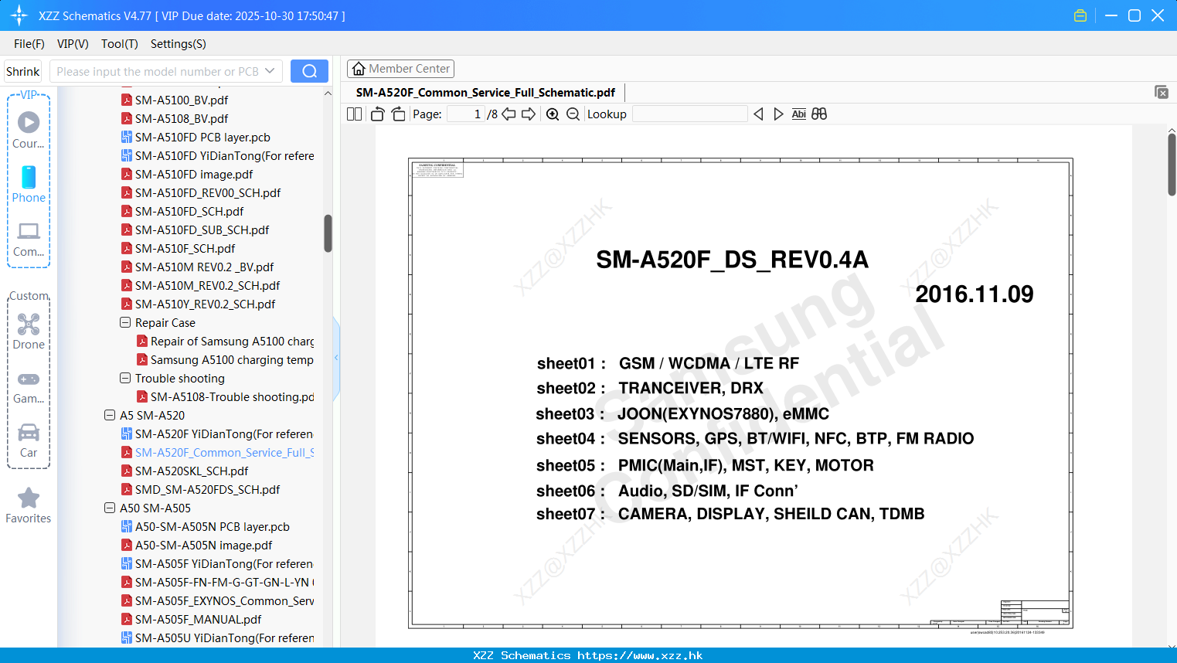Collapse the side panel handle
1177x663 pixels.
coord(336,358)
